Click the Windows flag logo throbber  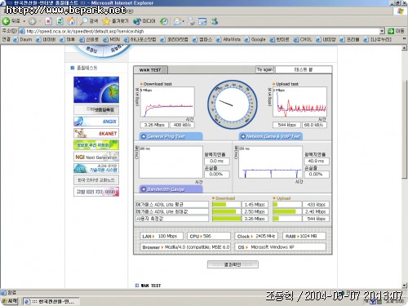(400, 11)
